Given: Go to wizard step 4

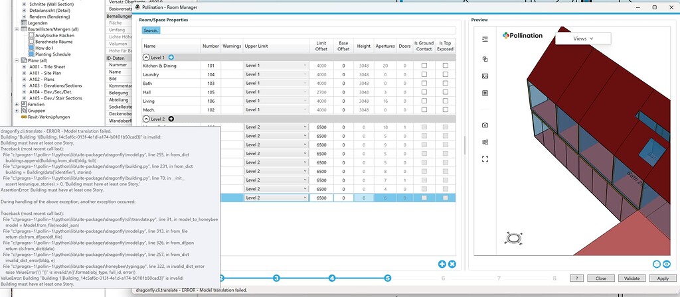Looking at the screenshot, I should pos(332,278).
